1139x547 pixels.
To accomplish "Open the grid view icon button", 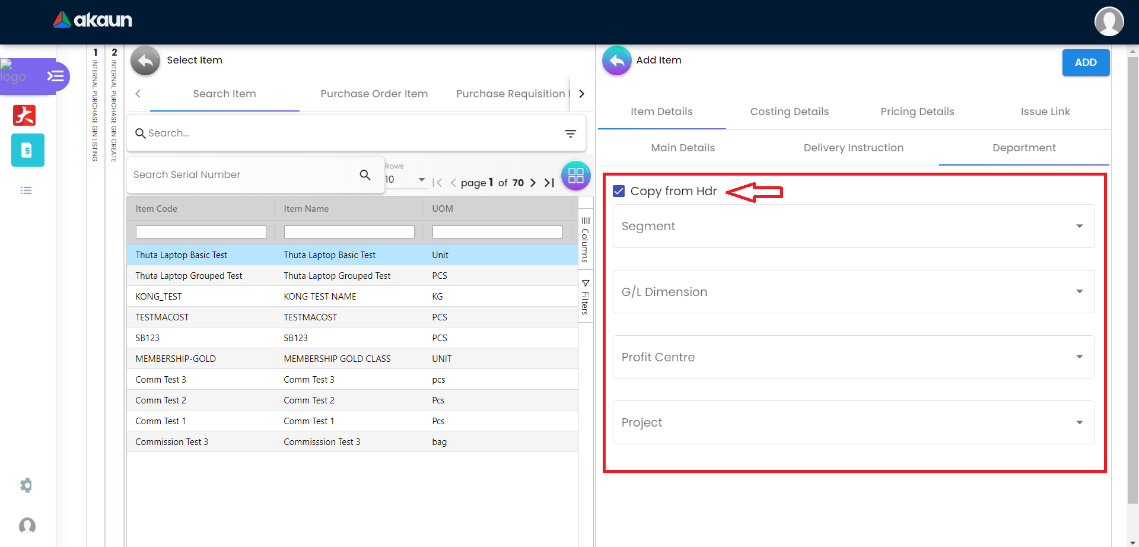I will 575,176.
